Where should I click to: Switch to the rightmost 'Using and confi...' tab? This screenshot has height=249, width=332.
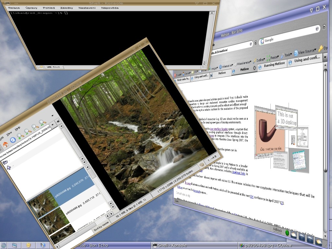tap(305, 59)
